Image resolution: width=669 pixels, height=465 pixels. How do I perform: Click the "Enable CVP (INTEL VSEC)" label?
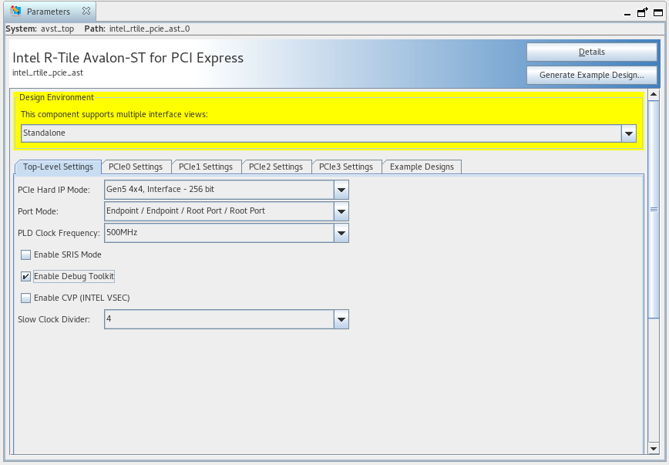coord(82,298)
